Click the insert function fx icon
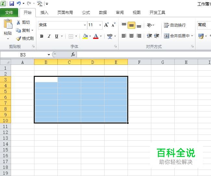The height and width of the screenshot is (176, 211). point(73,54)
